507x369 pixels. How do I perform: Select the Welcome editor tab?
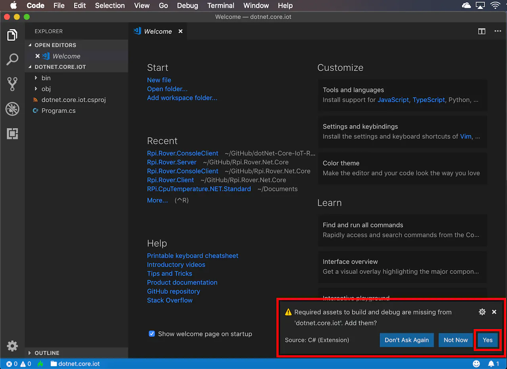tap(158, 31)
